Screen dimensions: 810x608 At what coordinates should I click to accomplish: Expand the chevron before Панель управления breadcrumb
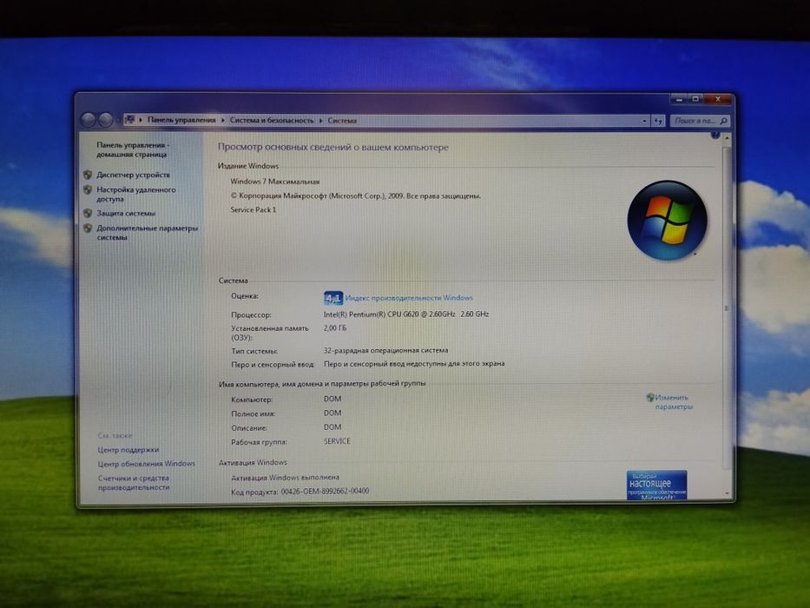tap(141, 120)
